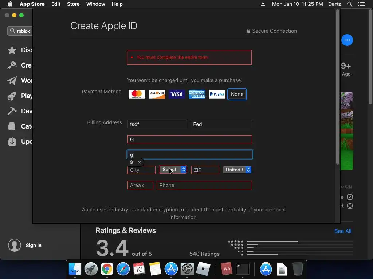The width and height of the screenshot is (373, 279).
Task: Click the date and time in the menu bar
Action: pyautogui.click(x=298, y=4)
